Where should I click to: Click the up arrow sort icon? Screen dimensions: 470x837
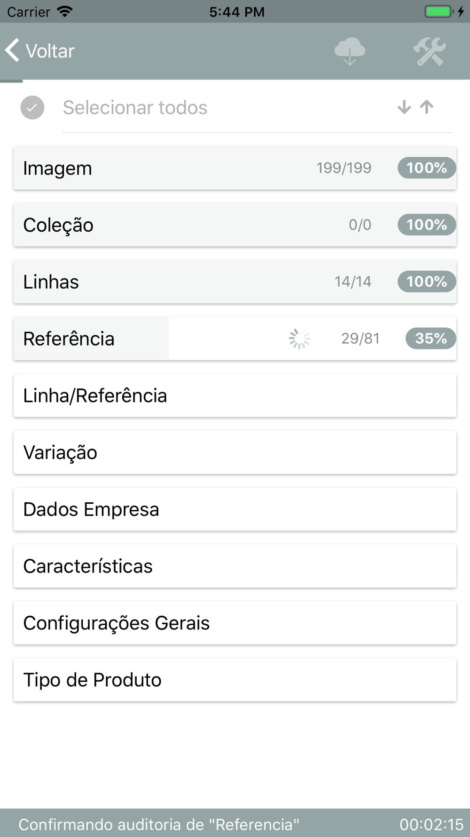(x=427, y=107)
